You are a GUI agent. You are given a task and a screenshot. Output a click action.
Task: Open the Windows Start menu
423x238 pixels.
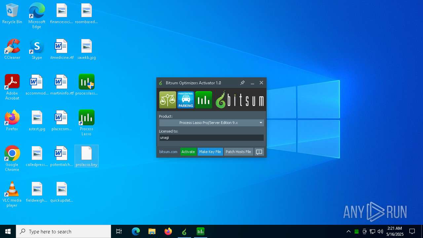point(8,231)
